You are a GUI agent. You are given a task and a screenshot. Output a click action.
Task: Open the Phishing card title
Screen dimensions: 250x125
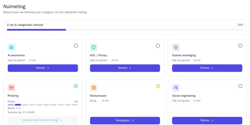pyautogui.click(x=13, y=96)
